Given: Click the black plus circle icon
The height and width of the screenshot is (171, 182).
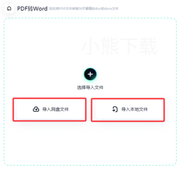Looking at the screenshot, I should click(x=90, y=74).
